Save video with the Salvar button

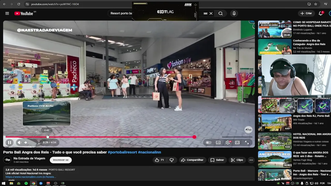pyautogui.click(x=217, y=160)
